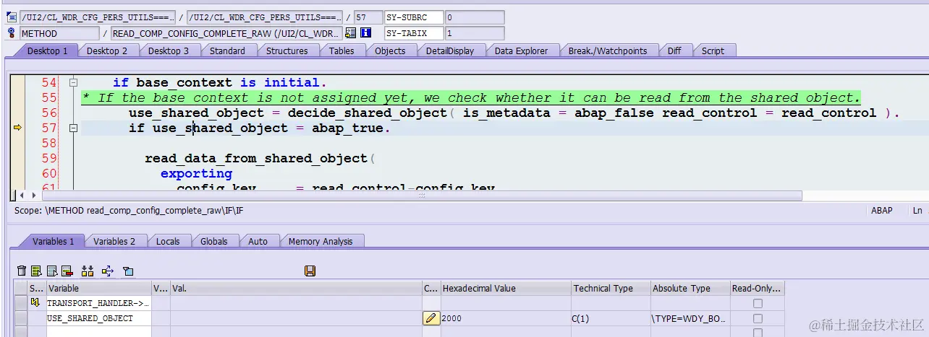Click the orange save disk icon
The image size is (929, 337).
point(310,271)
